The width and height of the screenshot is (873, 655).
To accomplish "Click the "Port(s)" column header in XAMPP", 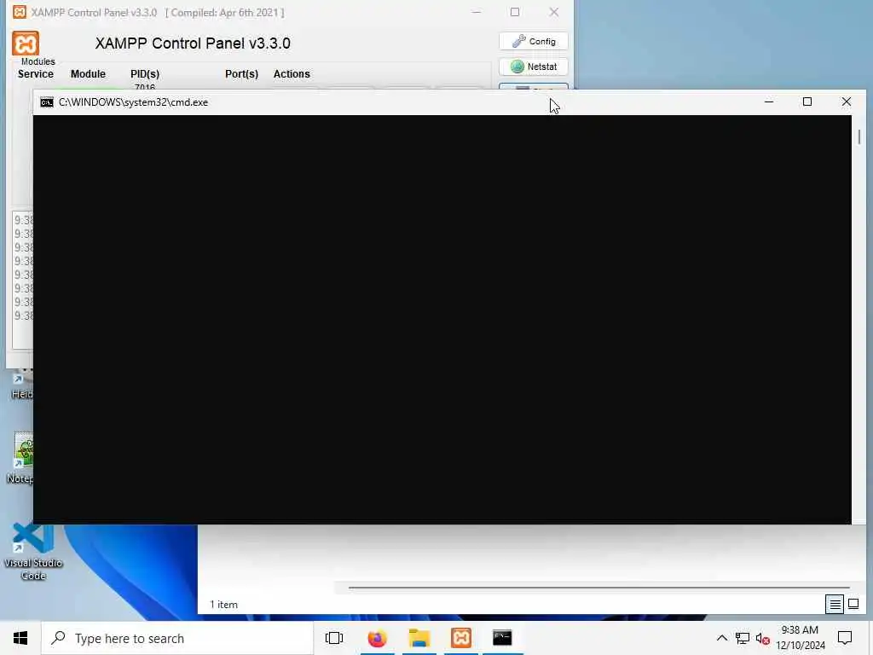I will (x=241, y=74).
